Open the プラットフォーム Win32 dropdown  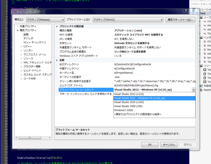tap(128, 20)
